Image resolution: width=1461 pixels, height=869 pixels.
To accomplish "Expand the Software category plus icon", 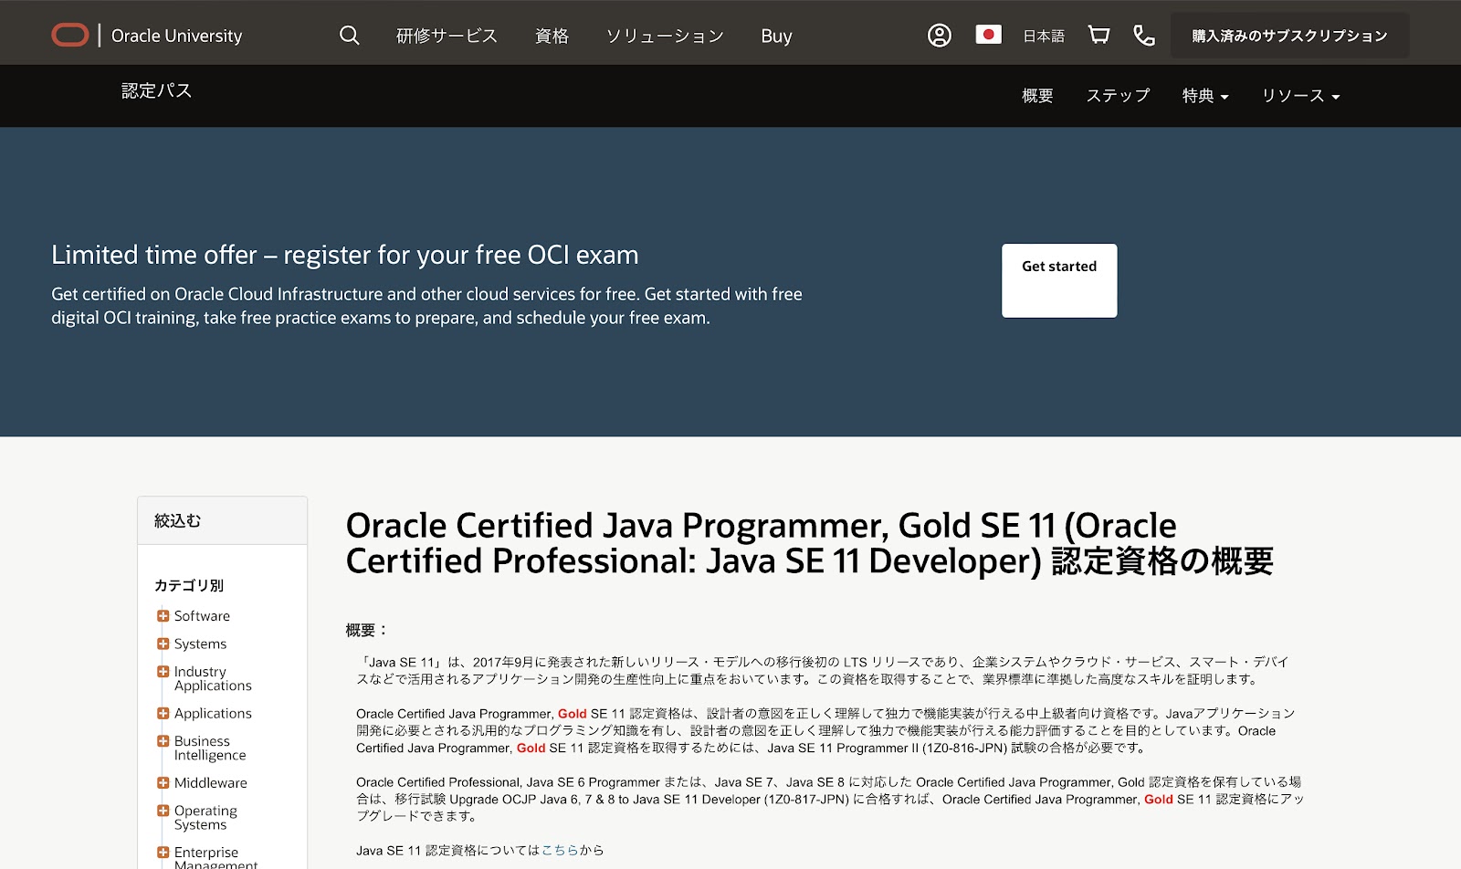I will (x=163, y=616).
